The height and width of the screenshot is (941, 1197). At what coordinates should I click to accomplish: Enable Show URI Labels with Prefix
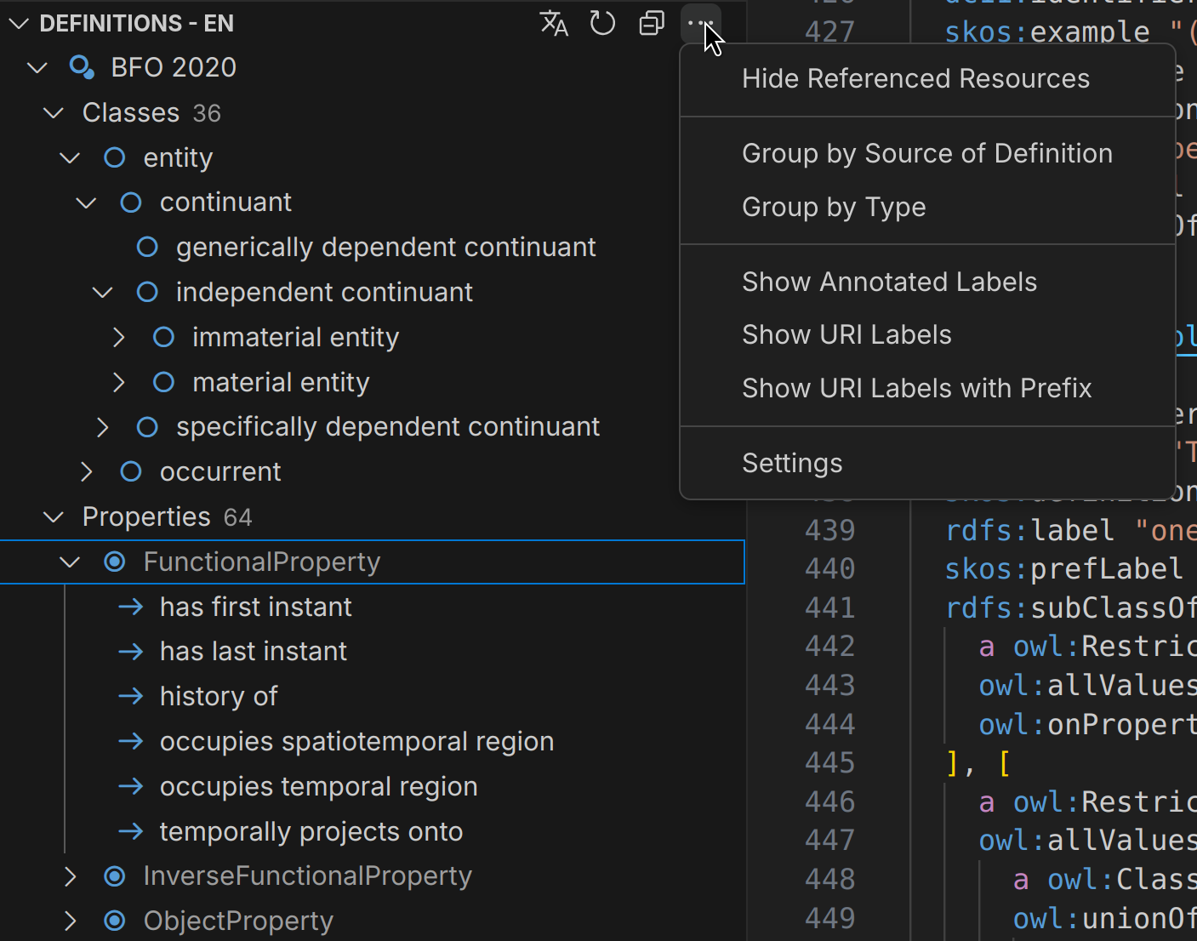[x=917, y=388]
